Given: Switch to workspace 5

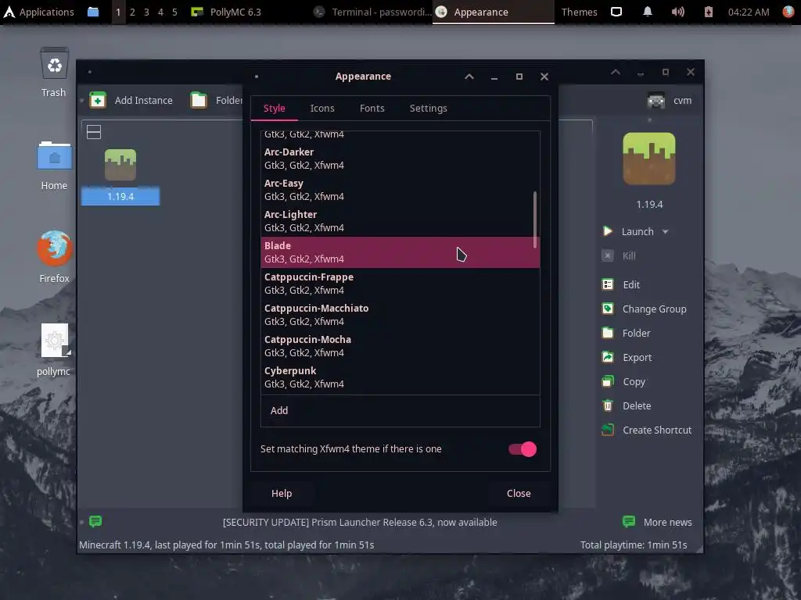Looking at the screenshot, I should tap(174, 12).
